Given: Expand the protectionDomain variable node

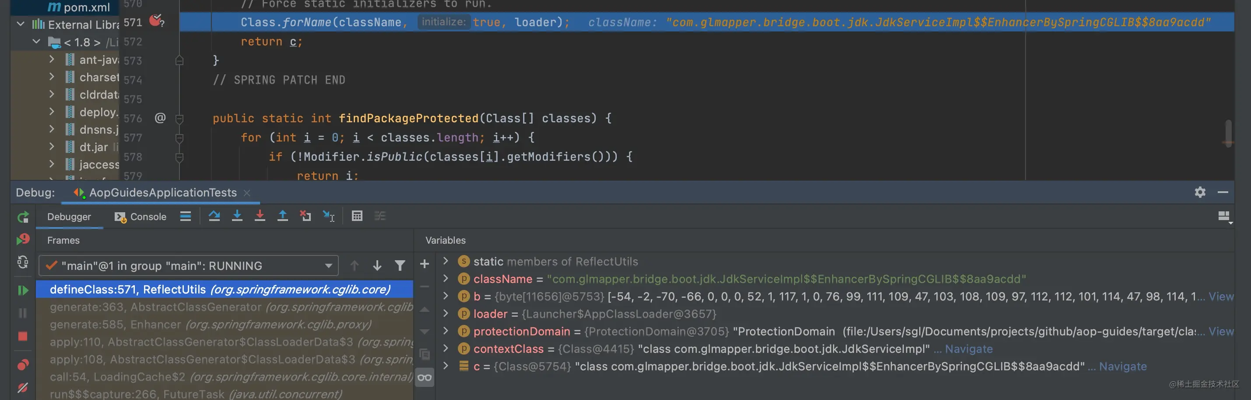Looking at the screenshot, I should click(x=446, y=331).
